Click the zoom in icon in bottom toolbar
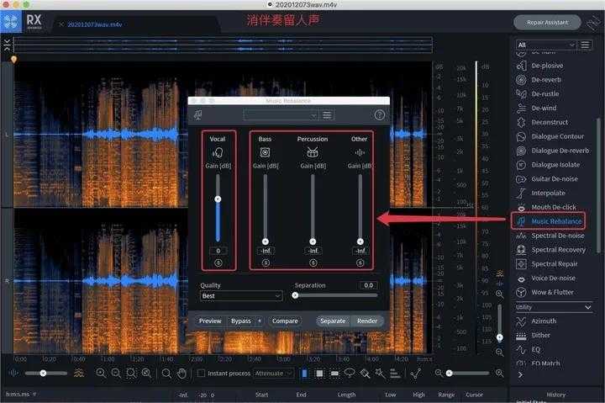The width and height of the screenshot is (605, 403). pyautogui.click(x=101, y=374)
